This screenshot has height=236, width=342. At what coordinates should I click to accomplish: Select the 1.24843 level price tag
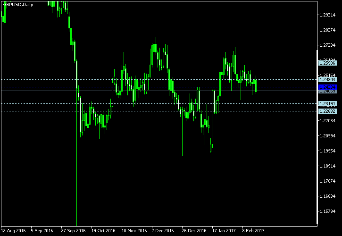[x=327, y=79]
